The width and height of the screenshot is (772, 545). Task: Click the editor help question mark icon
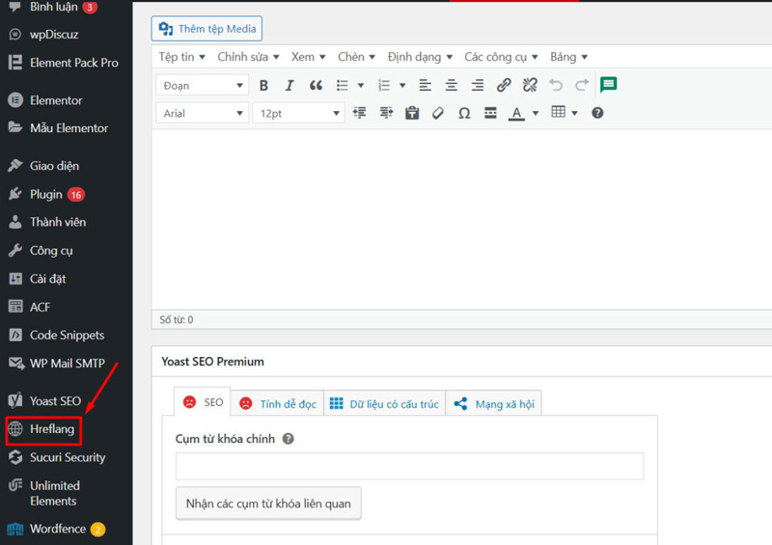[x=597, y=113]
